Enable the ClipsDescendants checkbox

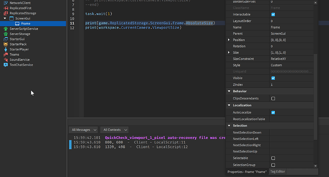[273, 98]
